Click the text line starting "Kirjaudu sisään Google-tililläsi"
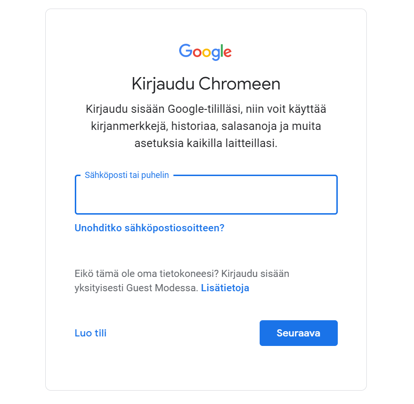Viewport: 414px width, 404px height. pyautogui.click(x=206, y=109)
